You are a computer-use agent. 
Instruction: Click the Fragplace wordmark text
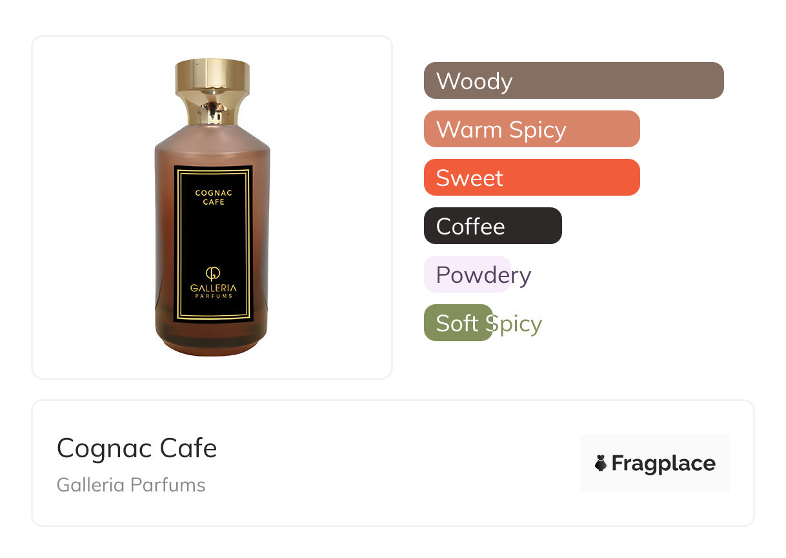[x=663, y=463]
